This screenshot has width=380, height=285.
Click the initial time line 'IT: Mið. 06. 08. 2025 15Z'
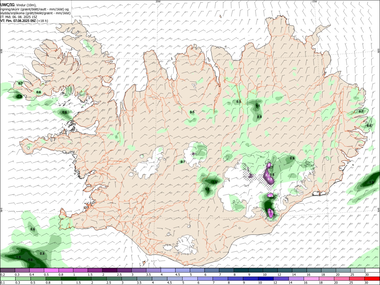(x=19, y=17)
